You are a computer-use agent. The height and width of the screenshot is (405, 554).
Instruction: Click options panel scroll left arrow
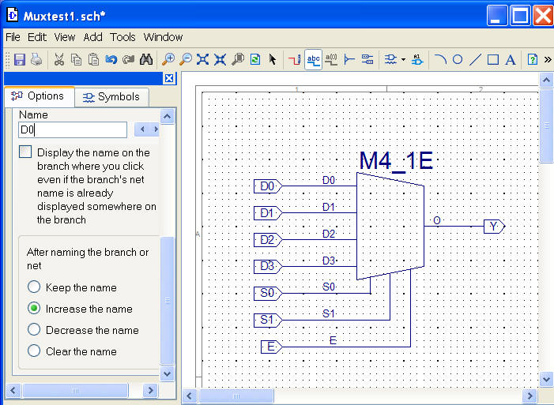13,391
